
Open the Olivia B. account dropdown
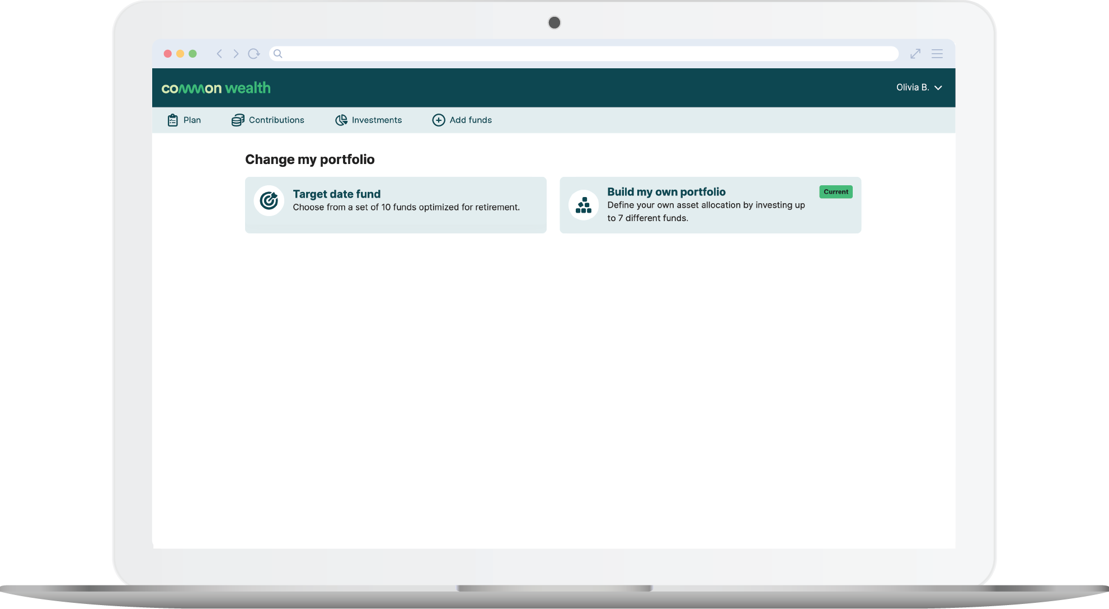pos(919,87)
